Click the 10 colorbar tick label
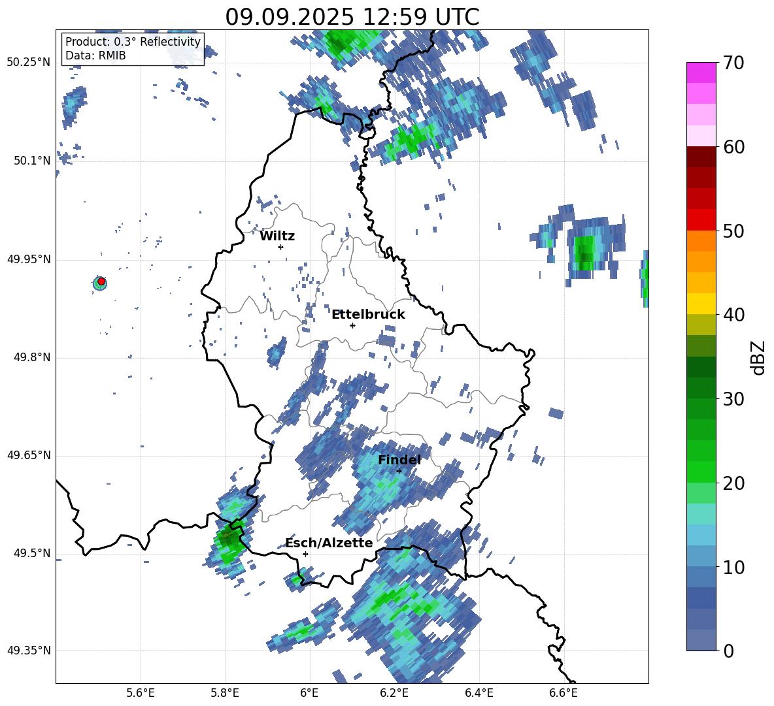Image resolution: width=774 pixels, height=706 pixels. 733,567
